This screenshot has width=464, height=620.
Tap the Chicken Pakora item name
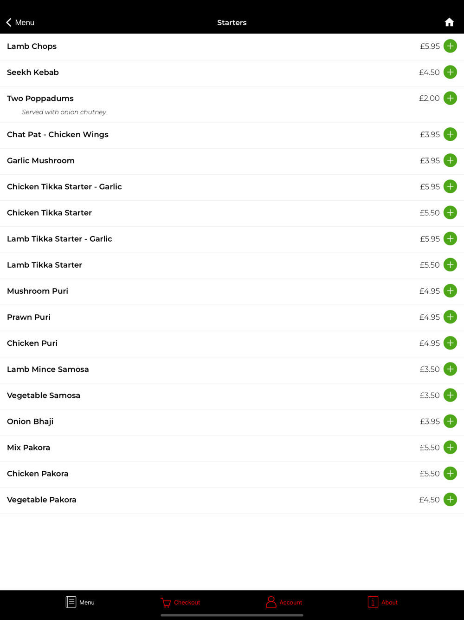(x=38, y=474)
